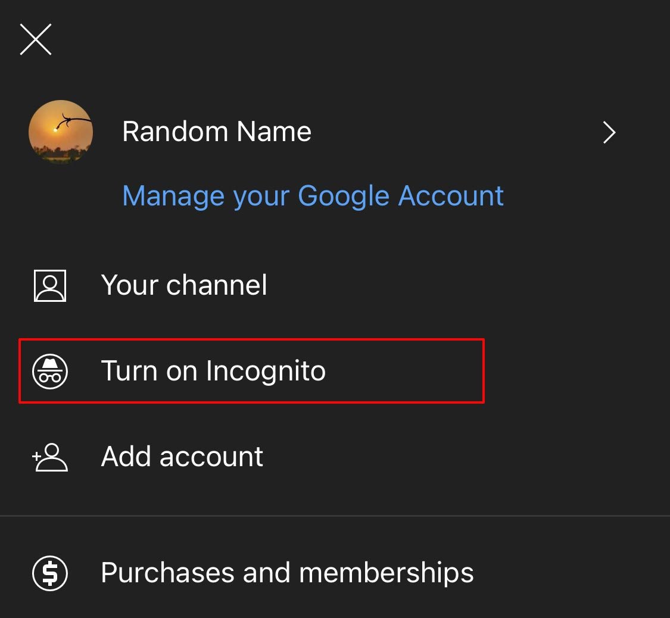The height and width of the screenshot is (618, 670).
Task: Click the Your channel person icon
Action: [x=50, y=286]
